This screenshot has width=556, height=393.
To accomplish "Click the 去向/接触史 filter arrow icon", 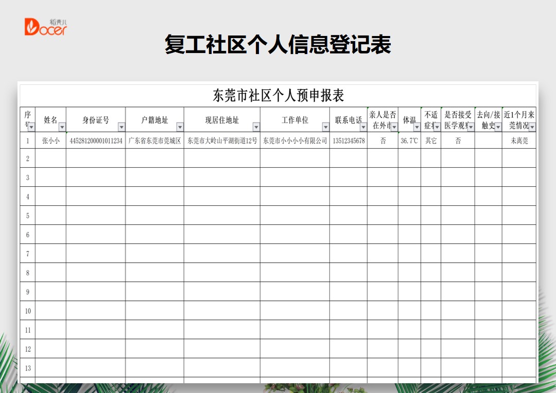I will pyautogui.click(x=498, y=126).
